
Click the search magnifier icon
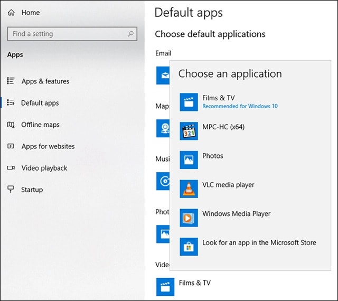[x=130, y=34]
